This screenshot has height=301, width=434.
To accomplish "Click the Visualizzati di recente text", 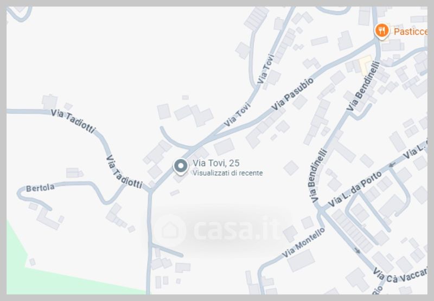I will (x=227, y=173).
